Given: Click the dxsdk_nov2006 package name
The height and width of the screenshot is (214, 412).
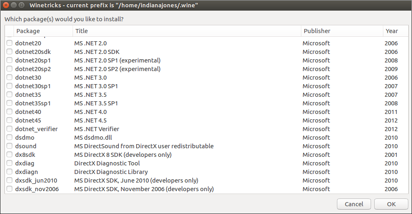Looking at the screenshot, I should pos(37,189).
